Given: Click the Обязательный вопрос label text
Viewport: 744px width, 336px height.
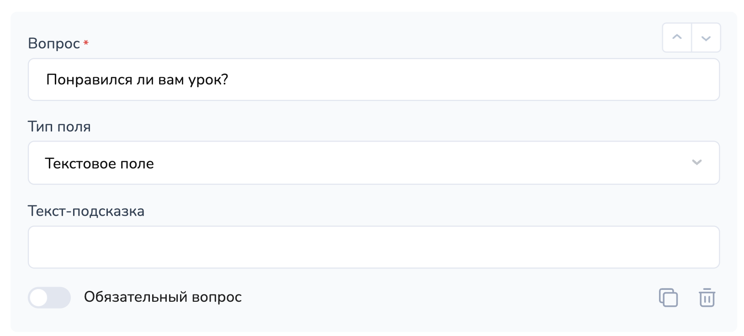Looking at the screenshot, I should [163, 297].
